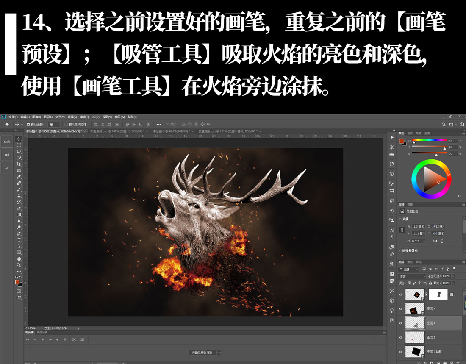Select the Crop tool

click(19, 164)
